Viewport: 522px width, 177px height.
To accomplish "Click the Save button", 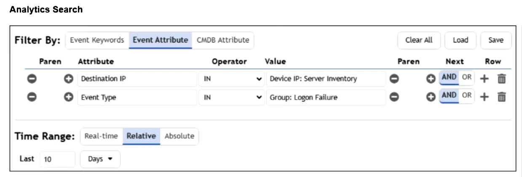I will tap(496, 40).
